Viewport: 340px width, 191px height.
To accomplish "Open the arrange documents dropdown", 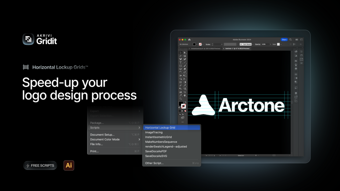I will [297, 40].
